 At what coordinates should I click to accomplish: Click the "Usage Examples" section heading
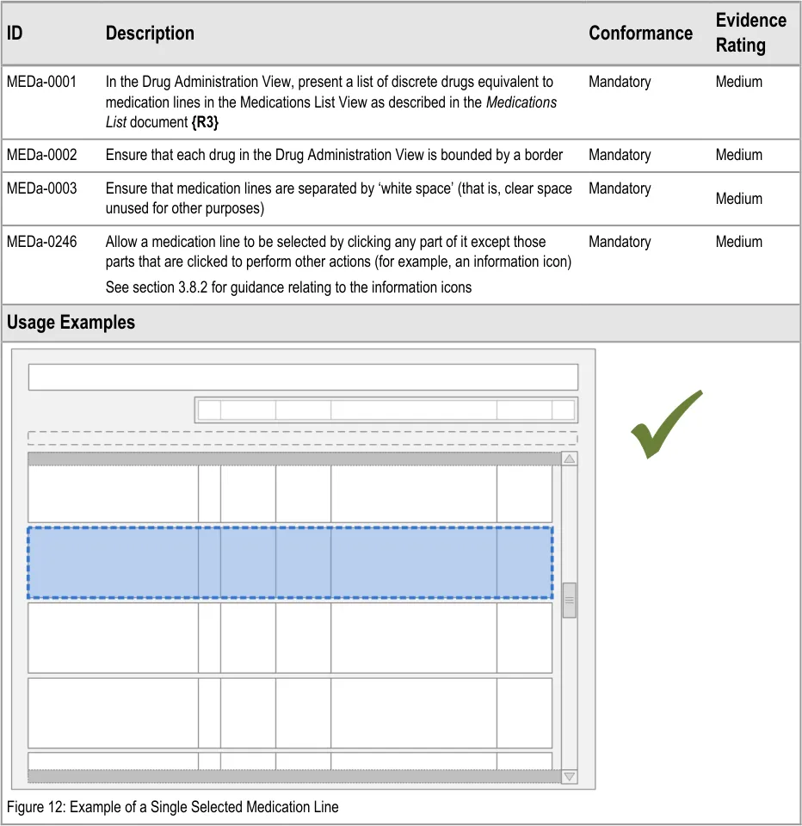[71, 323]
